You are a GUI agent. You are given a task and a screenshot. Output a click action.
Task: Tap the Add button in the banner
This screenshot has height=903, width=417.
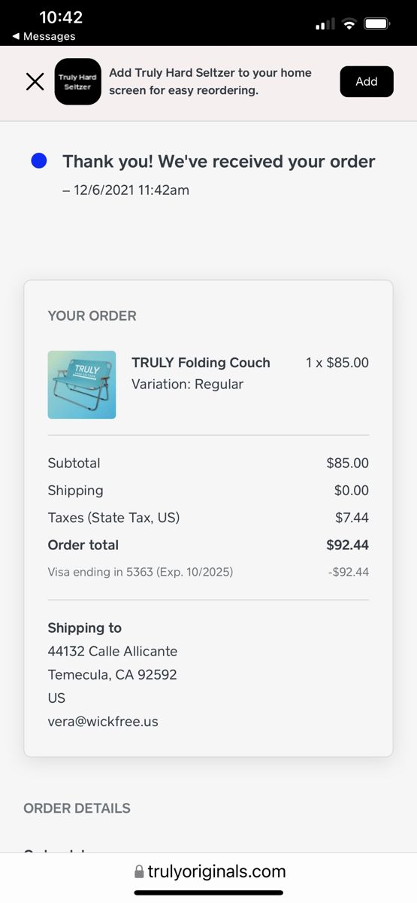[367, 81]
